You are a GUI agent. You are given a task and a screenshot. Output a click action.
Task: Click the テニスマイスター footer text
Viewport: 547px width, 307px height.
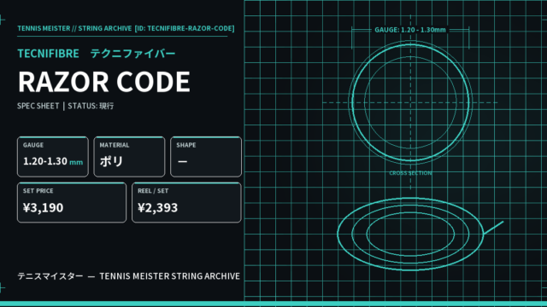pos(50,276)
